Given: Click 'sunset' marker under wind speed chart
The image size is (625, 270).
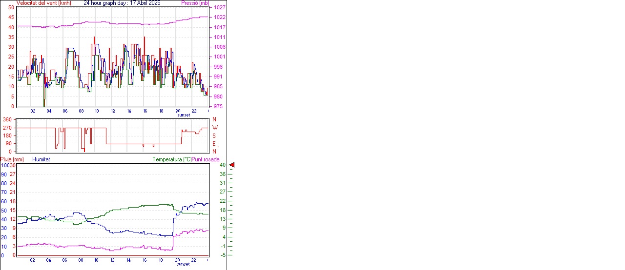Looking at the screenshot, I should point(184,115).
